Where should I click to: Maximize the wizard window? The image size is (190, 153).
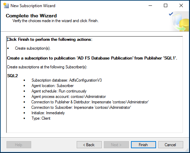[166, 5]
